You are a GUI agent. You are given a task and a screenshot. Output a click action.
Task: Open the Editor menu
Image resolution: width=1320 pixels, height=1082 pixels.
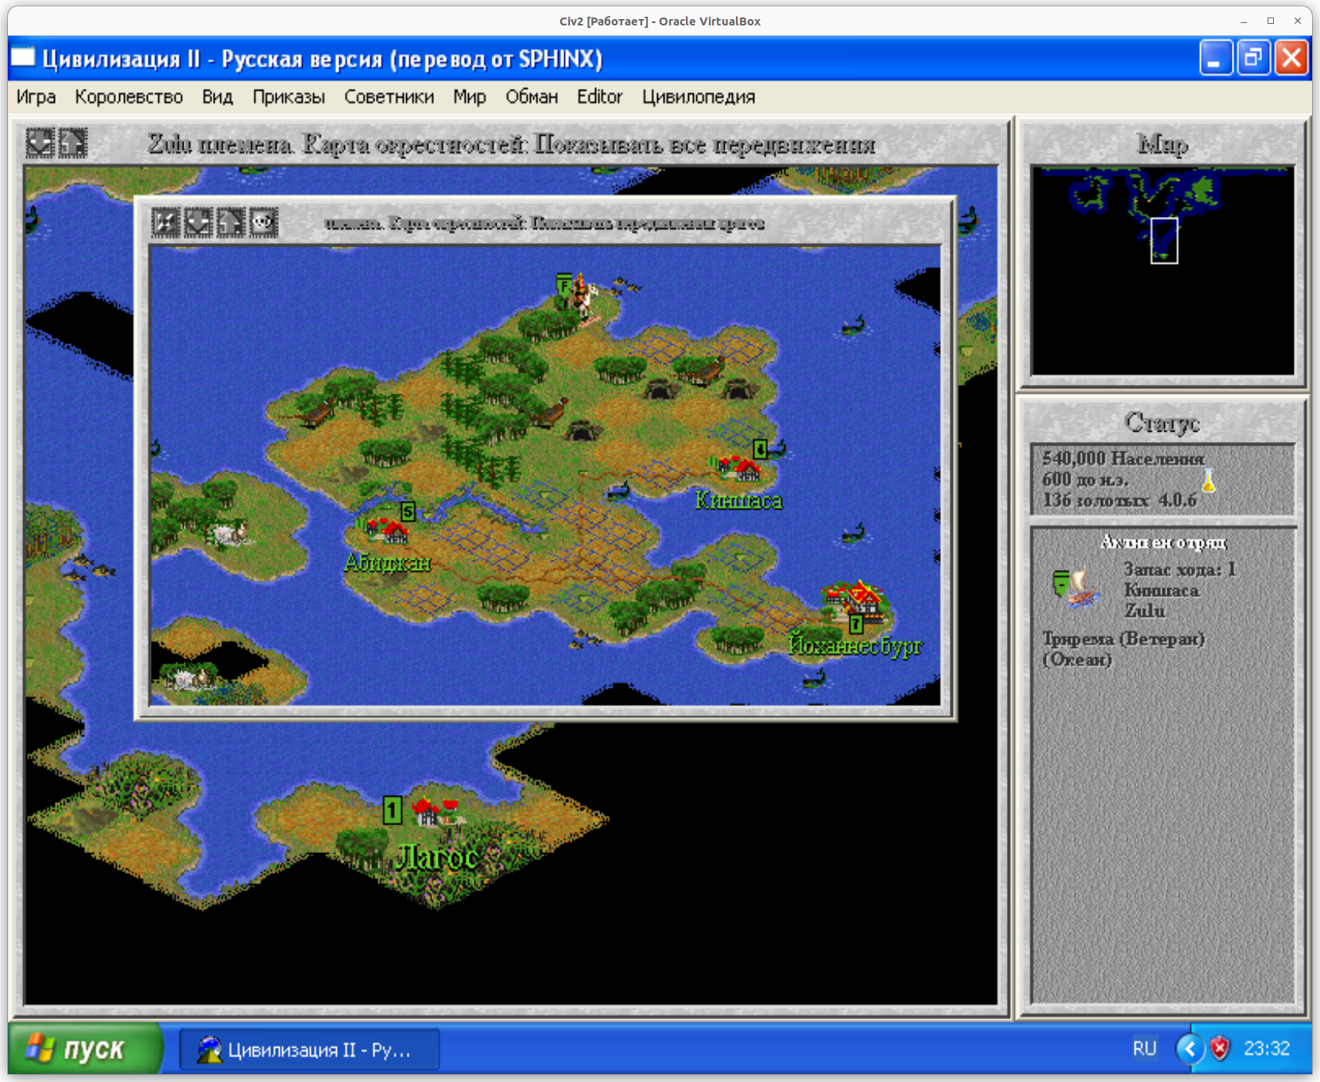(599, 97)
